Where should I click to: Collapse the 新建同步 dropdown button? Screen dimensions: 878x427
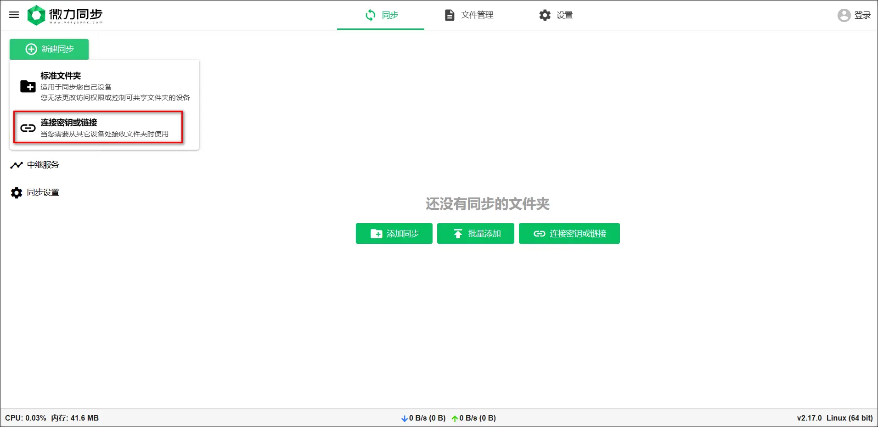pos(49,49)
